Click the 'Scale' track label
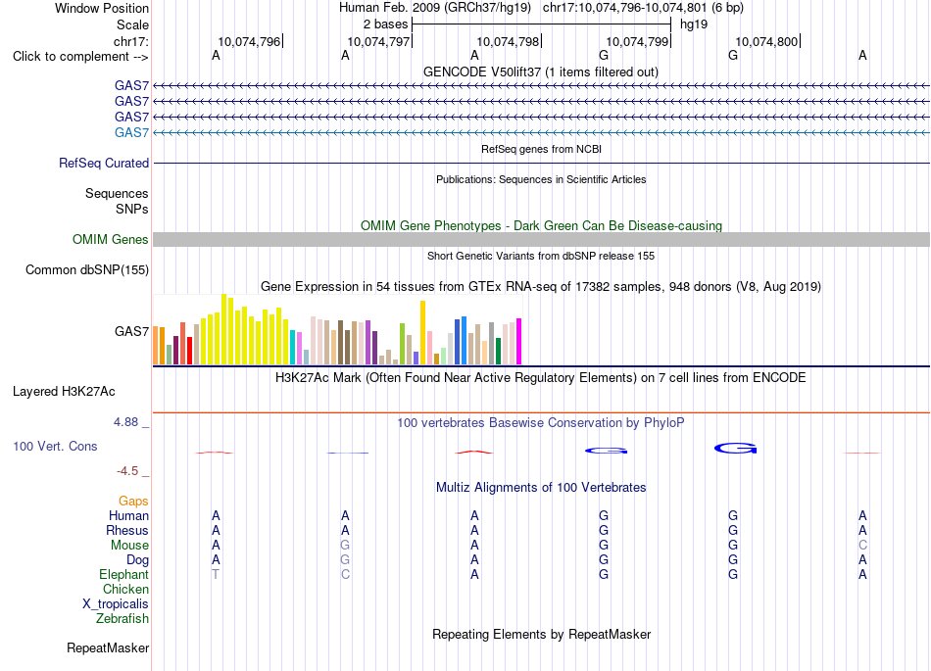Image resolution: width=931 pixels, height=671 pixels. coord(132,24)
